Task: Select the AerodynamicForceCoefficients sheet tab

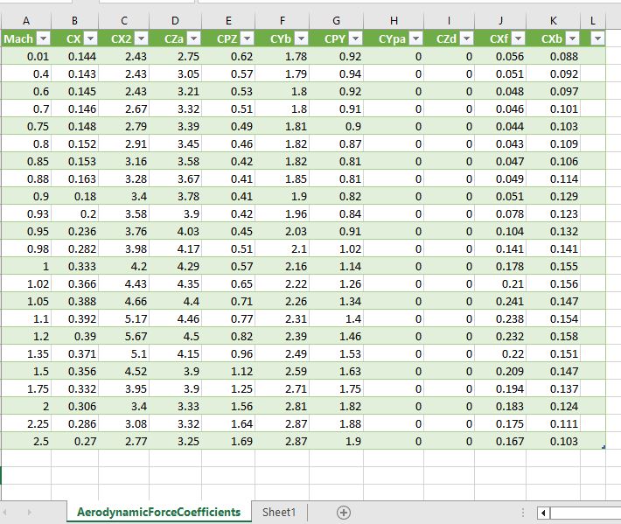Action: 158,513
